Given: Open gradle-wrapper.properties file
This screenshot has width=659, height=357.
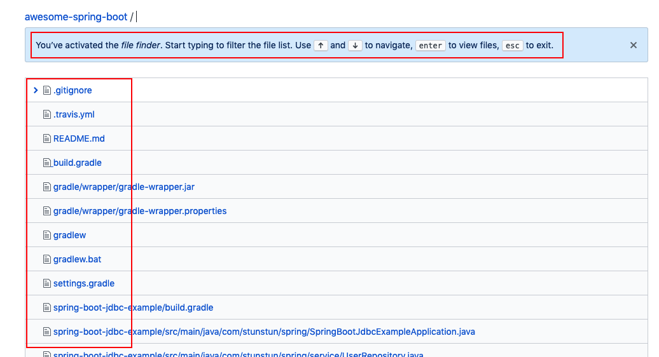Looking at the screenshot, I should (140, 211).
